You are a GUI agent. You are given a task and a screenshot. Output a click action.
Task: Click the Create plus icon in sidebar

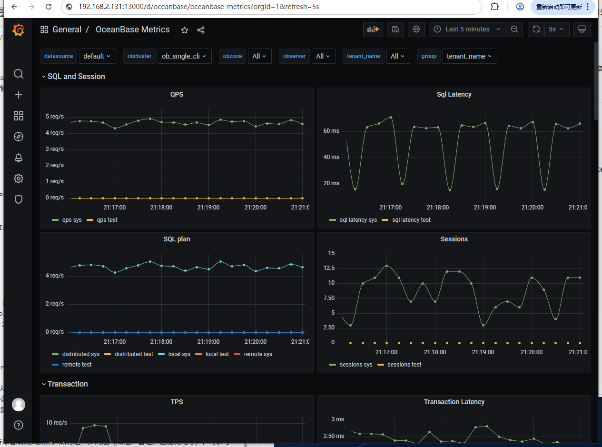click(19, 95)
